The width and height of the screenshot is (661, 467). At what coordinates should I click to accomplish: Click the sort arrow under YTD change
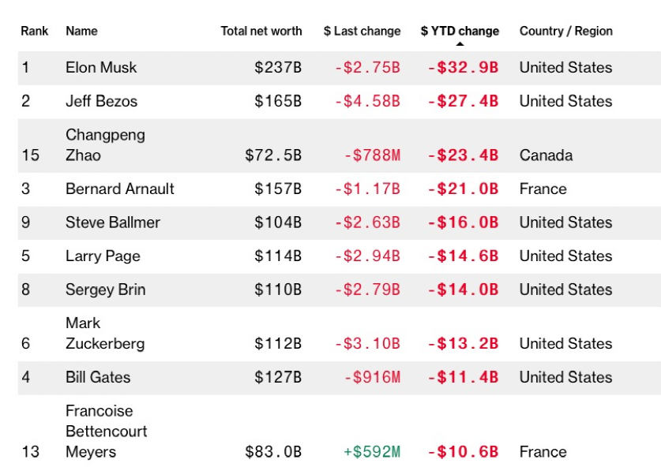pyautogui.click(x=460, y=44)
